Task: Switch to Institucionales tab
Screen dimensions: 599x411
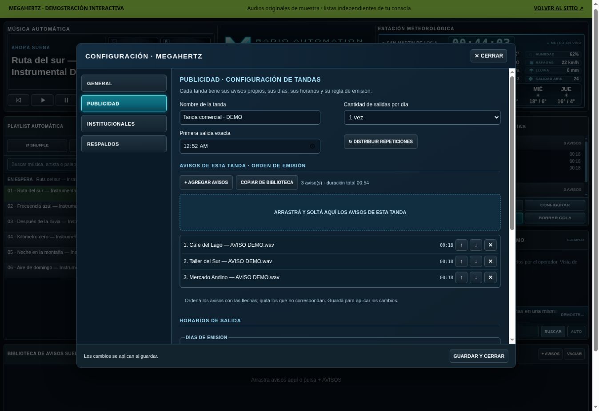Action: (x=124, y=124)
